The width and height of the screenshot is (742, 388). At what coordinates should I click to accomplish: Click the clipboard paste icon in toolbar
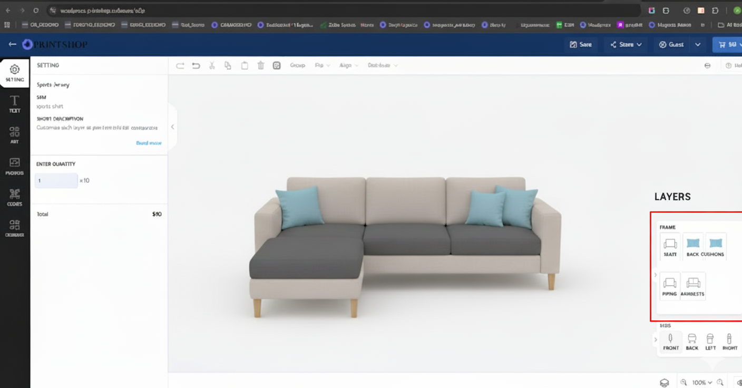245,65
